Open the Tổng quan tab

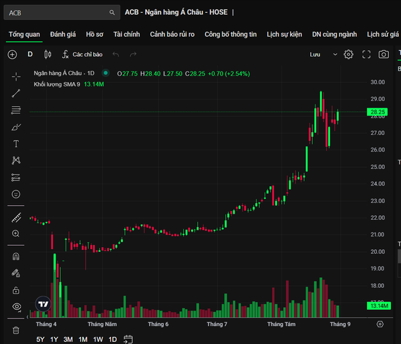pyautogui.click(x=24, y=34)
